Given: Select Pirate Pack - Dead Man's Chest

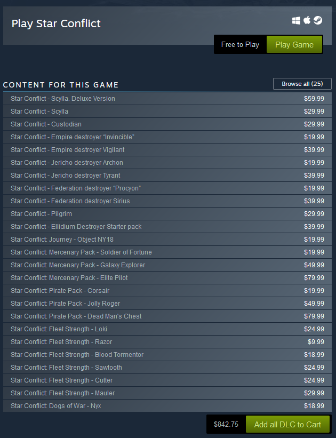Looking at the screenshot, I should click(x=167, y=316).
